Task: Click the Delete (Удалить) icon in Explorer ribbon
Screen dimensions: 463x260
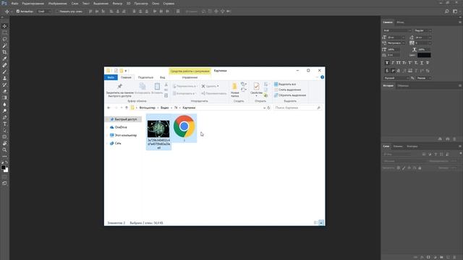Action: [203, 86]
